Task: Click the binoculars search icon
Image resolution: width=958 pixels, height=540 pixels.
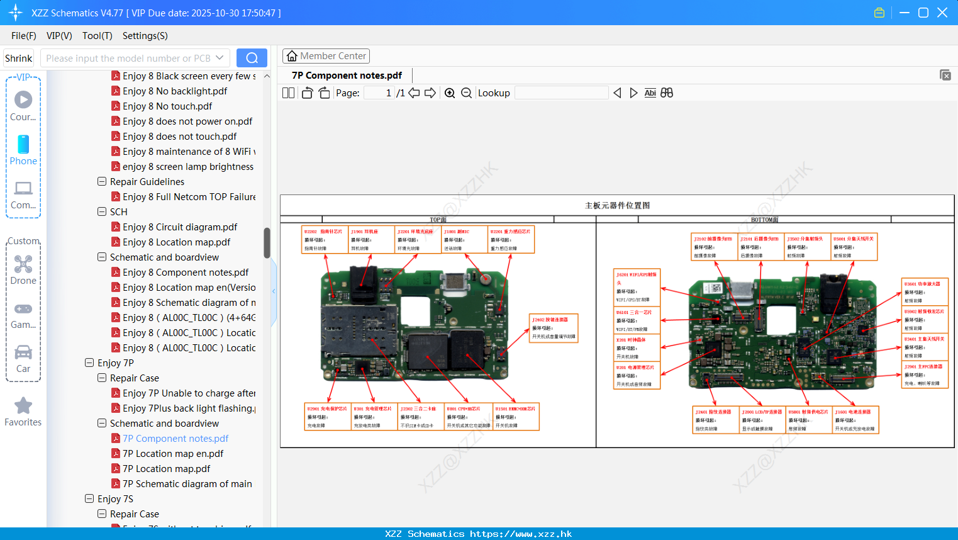Action: pos(667,93)
